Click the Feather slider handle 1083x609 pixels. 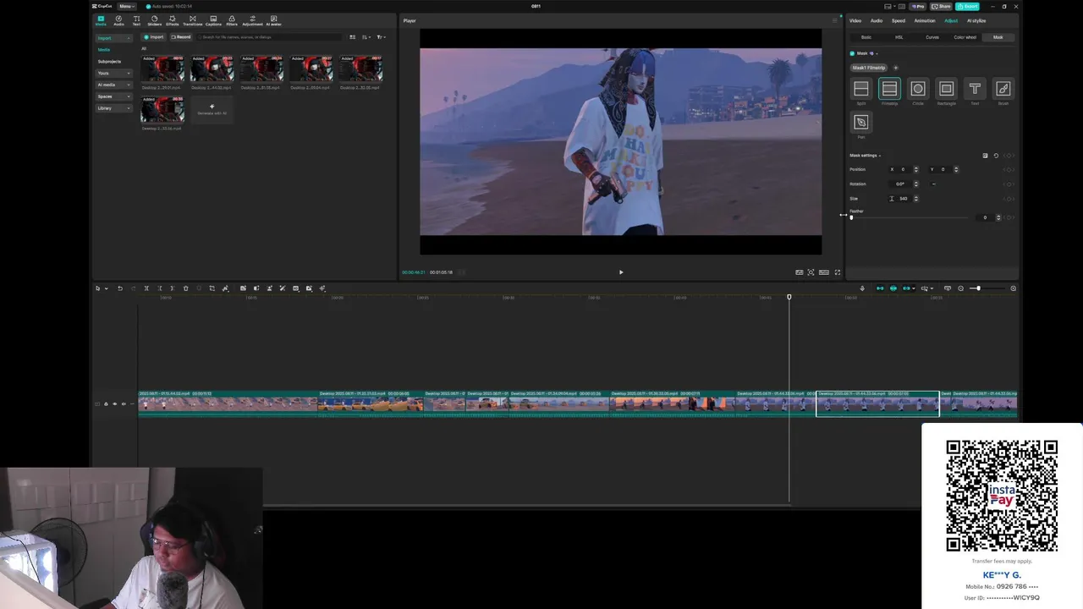tap(851, 217)
